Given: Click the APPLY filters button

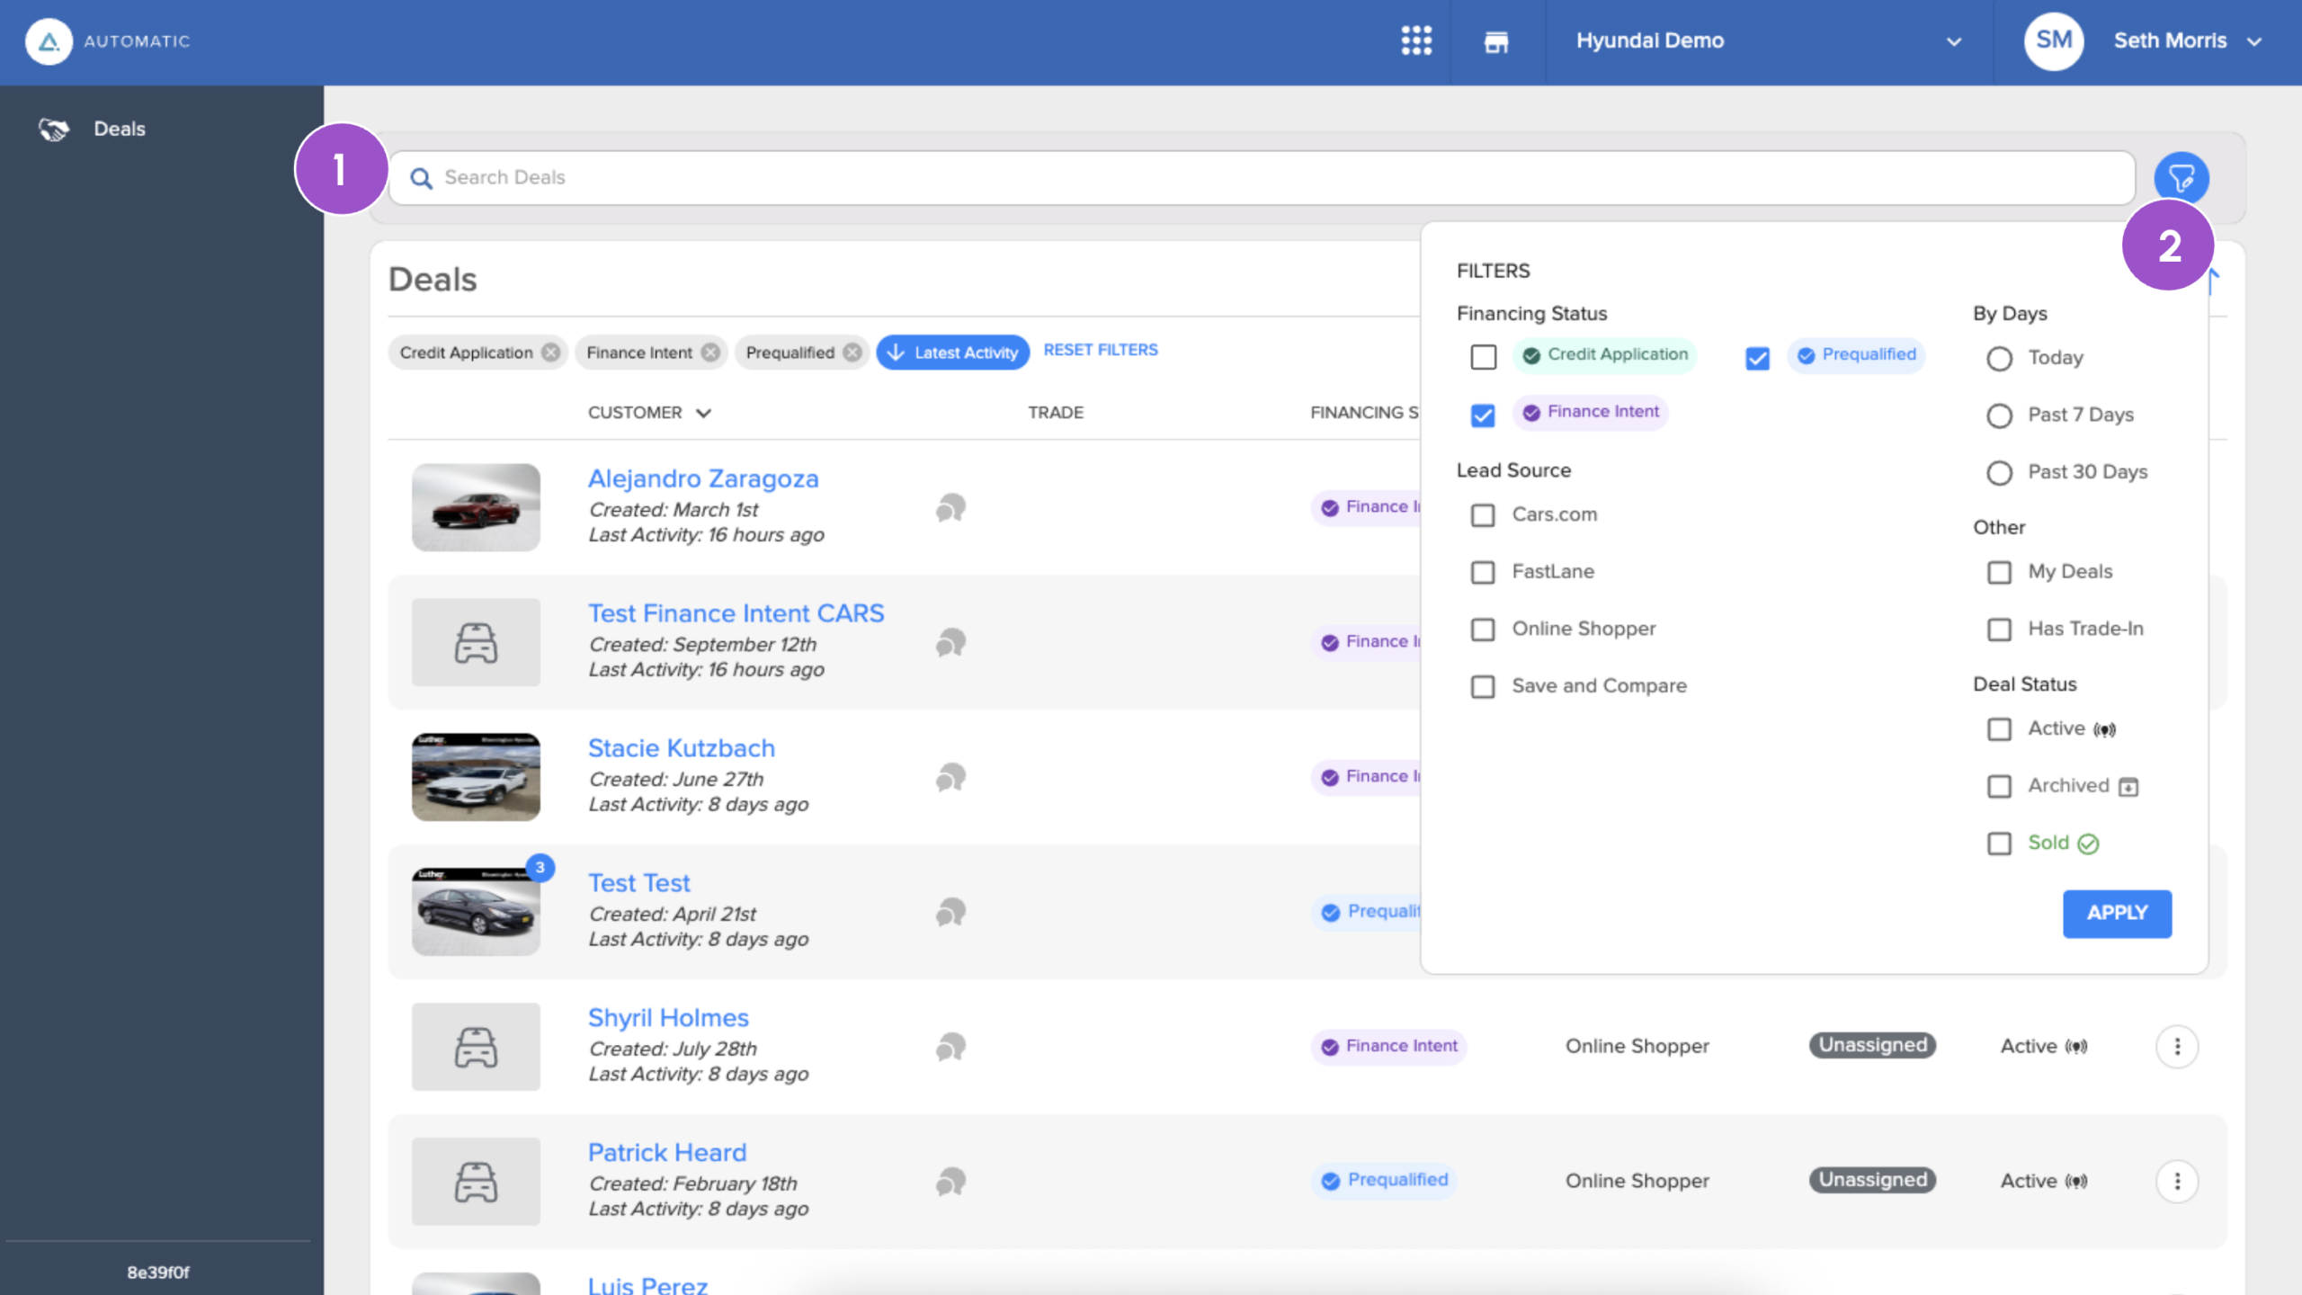Looking at the screenshot, I should (2117, 913).
